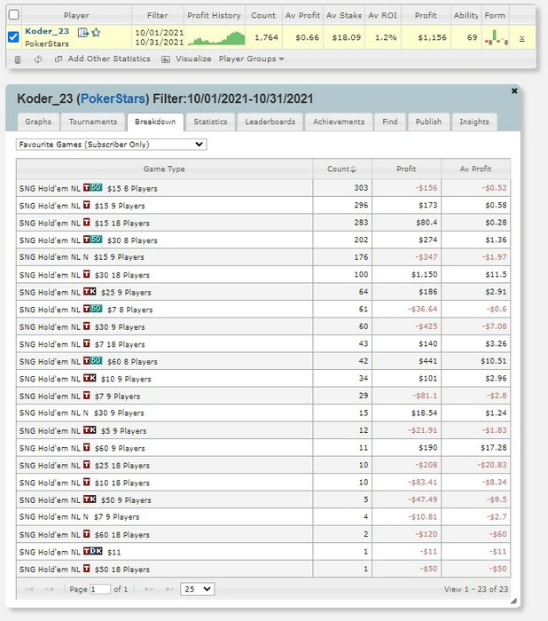
Task: Open the Insights tab
Action: pos(474,122)
